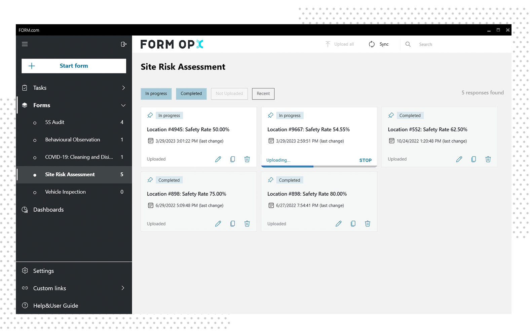The height and width of the screenshot is (336, 530).
Task: Delete the Safety Rate 75.00% response
Action: point(247,224)
